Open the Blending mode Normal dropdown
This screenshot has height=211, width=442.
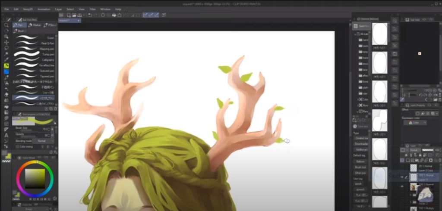click(43, 141)
